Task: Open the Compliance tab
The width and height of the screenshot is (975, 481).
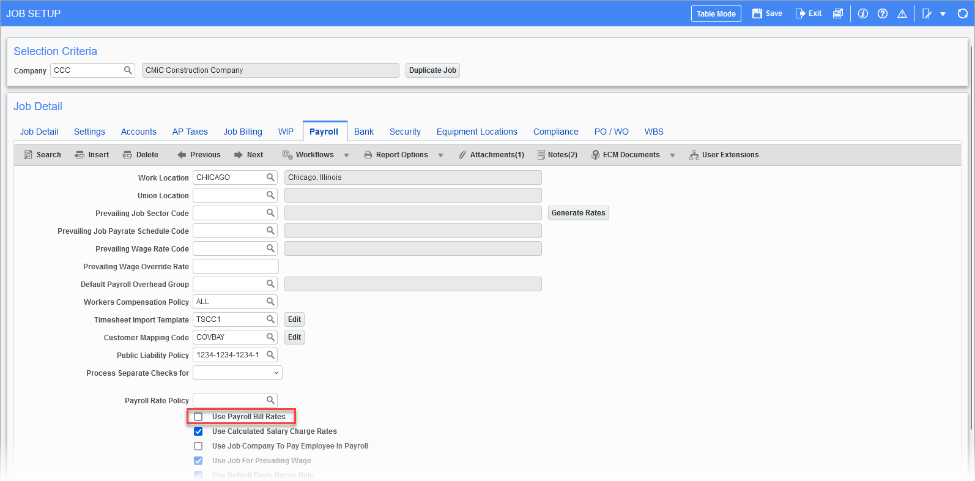Action: tap(556, 132)
